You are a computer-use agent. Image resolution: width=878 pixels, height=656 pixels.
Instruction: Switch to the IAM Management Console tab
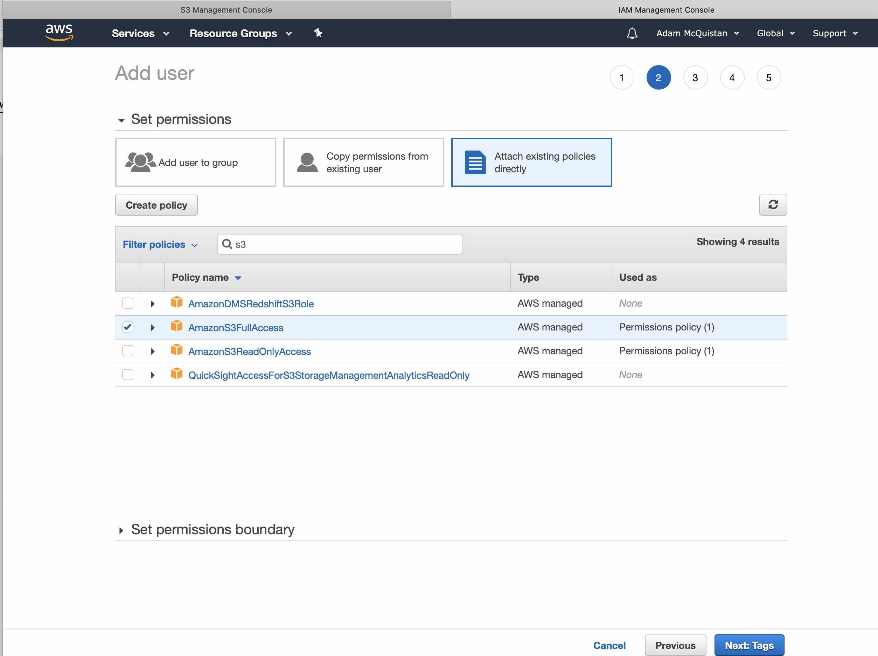click(x=666, y=9)
